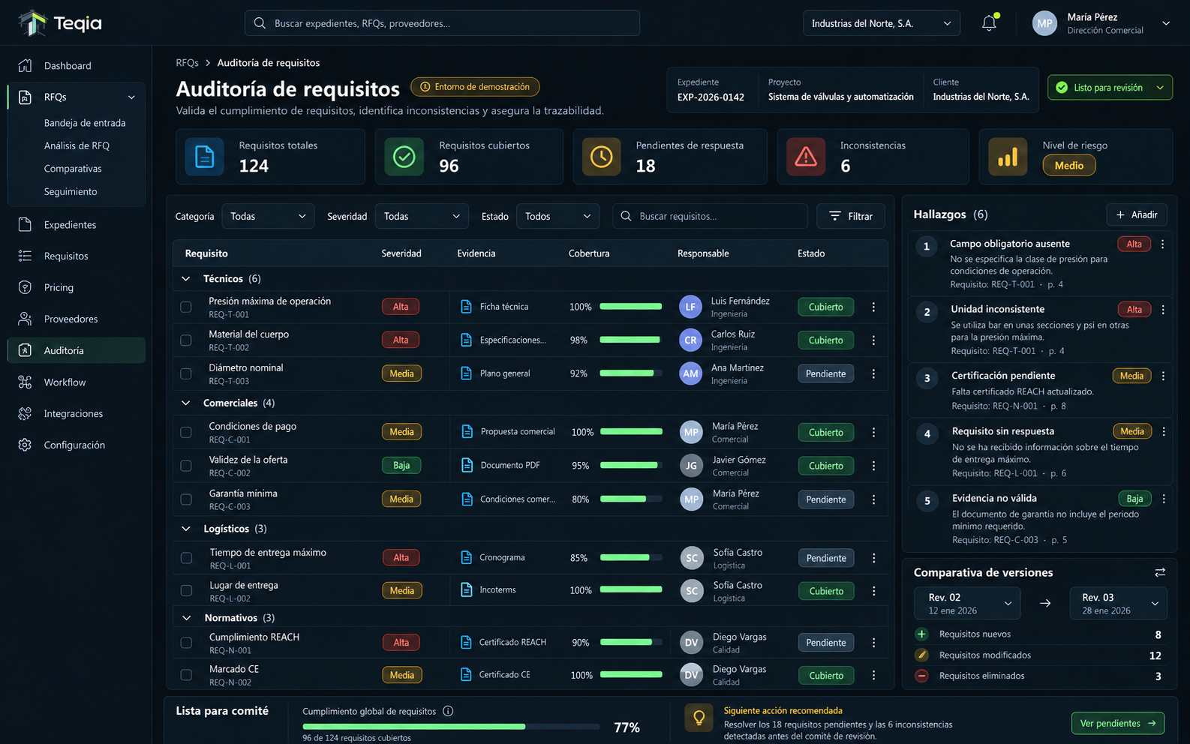The height and width of the screenshot is (744, 1190).
Task: Click the Nivel de riesgo bar chart icon
Action: (x=1008, y=157)
